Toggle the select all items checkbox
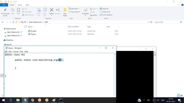The height and width of the screenshot is (103, 184). click(x=26, y=27)
